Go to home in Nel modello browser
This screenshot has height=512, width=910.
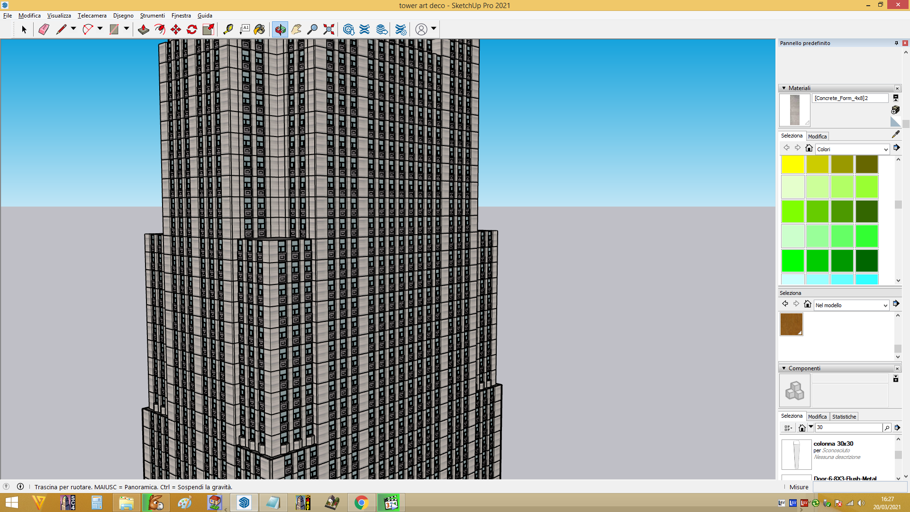point(808,304)
